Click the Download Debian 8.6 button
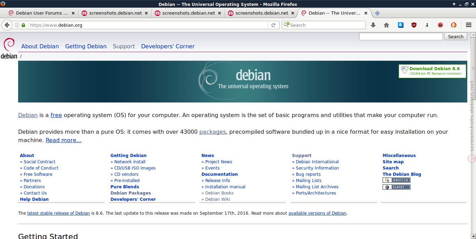 [432, 71]
